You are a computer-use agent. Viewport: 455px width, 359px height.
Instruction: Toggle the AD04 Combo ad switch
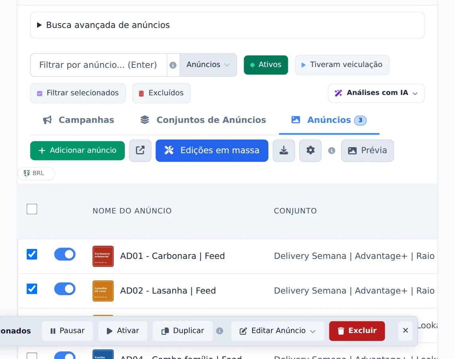(65, 355)
